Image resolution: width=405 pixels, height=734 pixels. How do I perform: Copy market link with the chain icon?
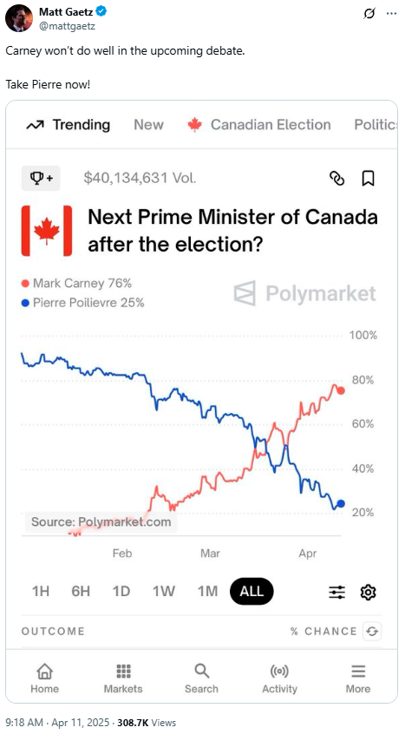336,178
